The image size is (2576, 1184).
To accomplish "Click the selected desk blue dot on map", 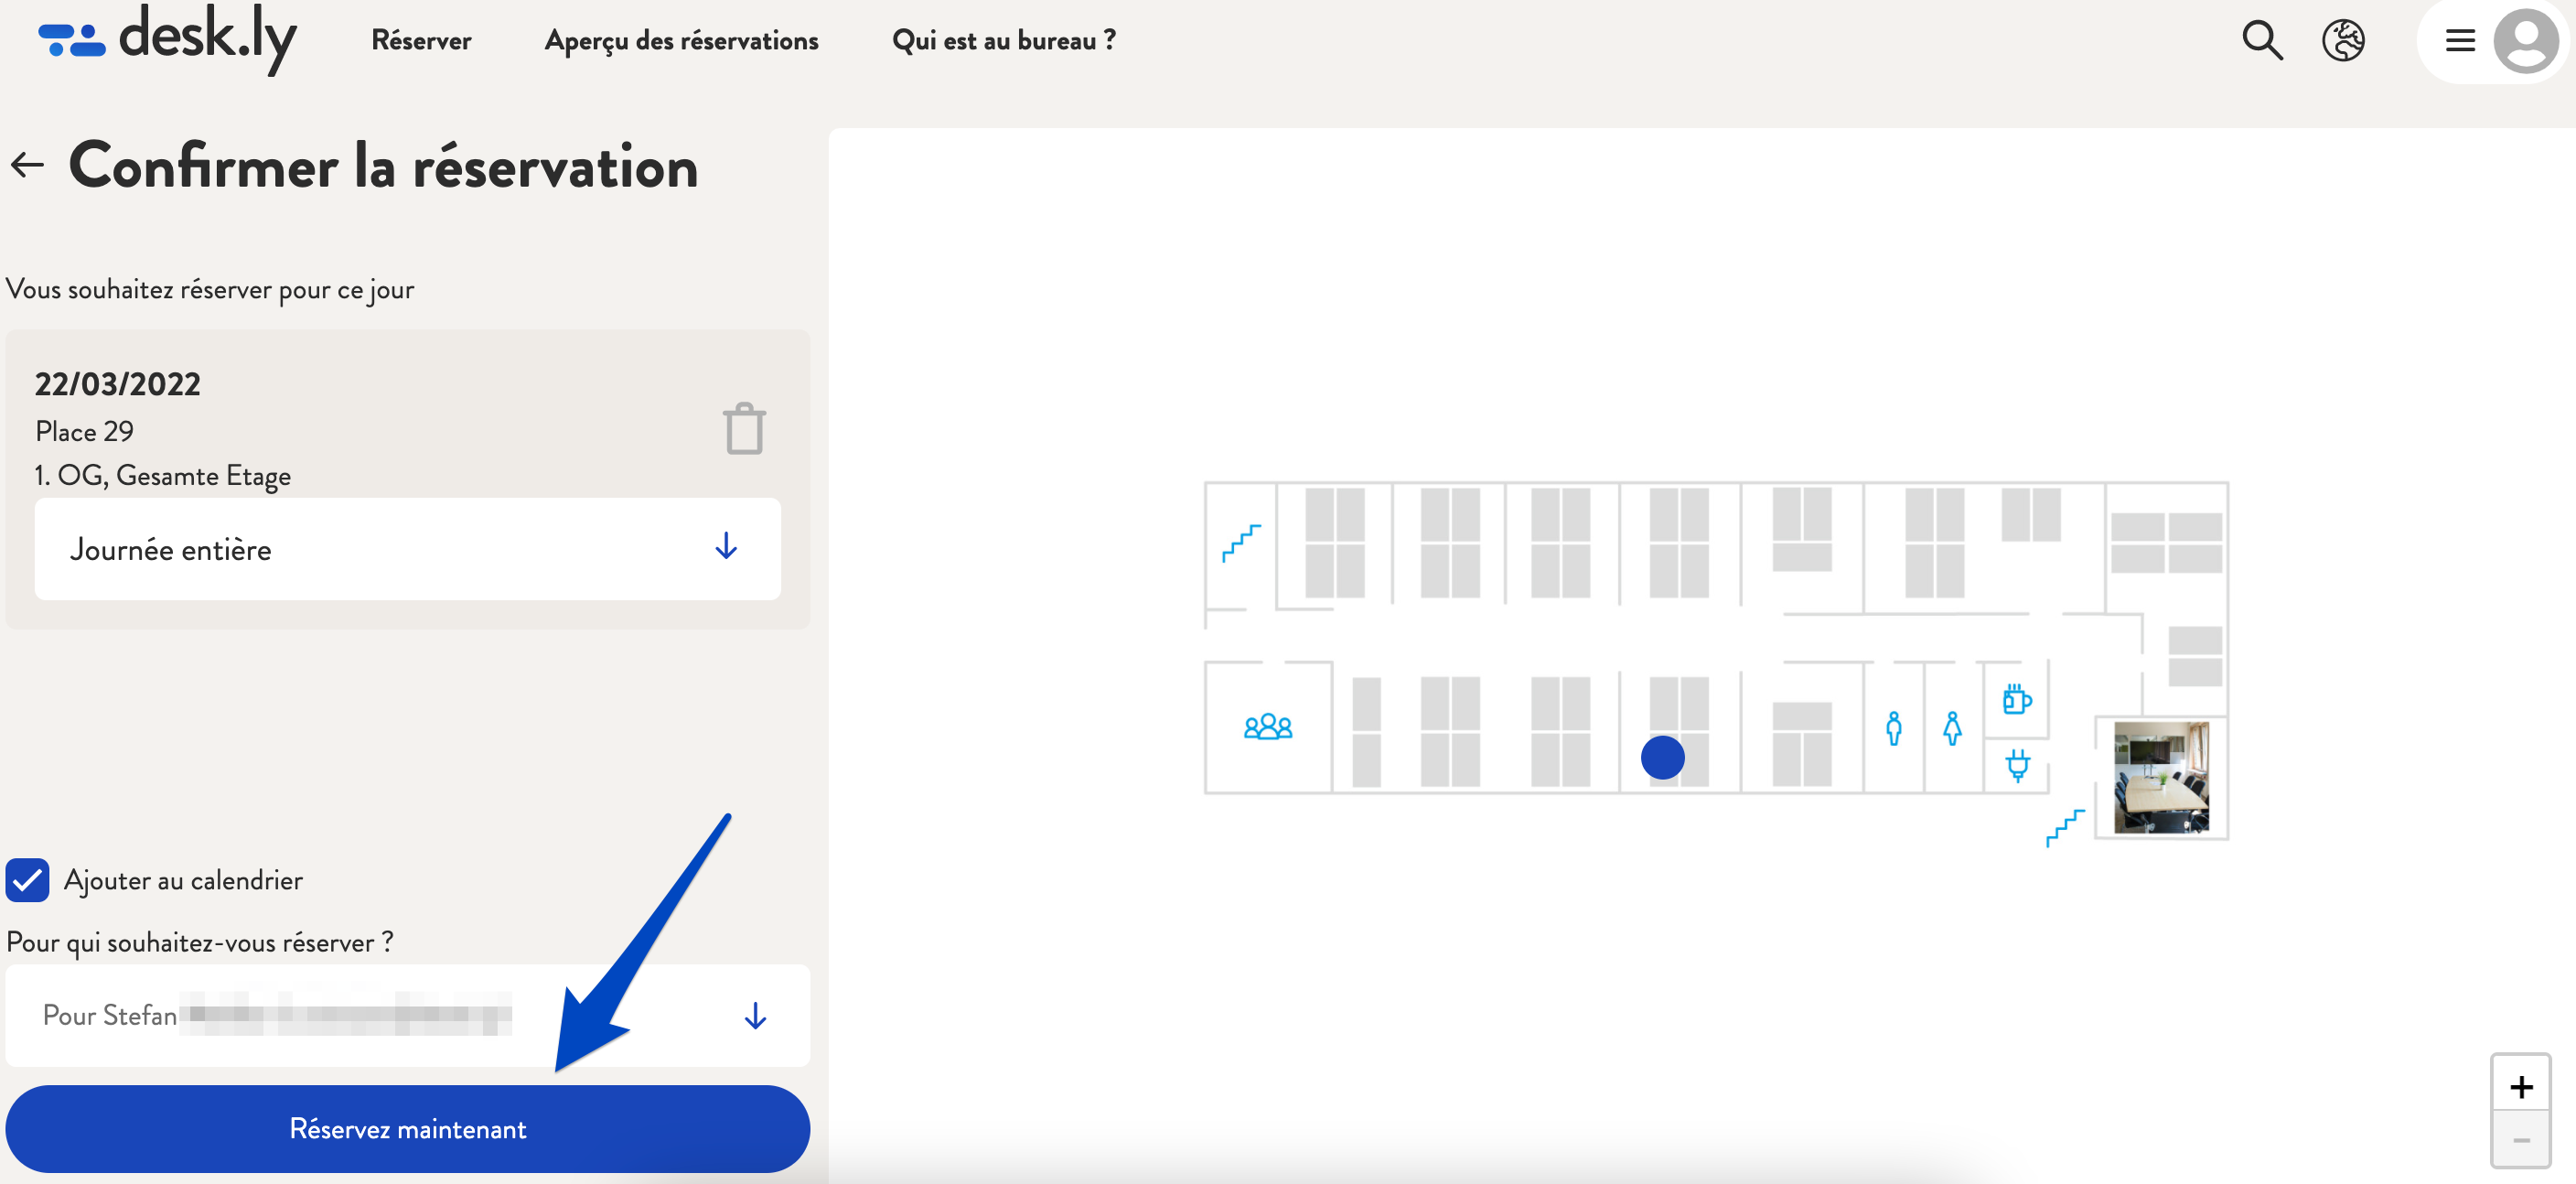I will tap(1662, 757).
